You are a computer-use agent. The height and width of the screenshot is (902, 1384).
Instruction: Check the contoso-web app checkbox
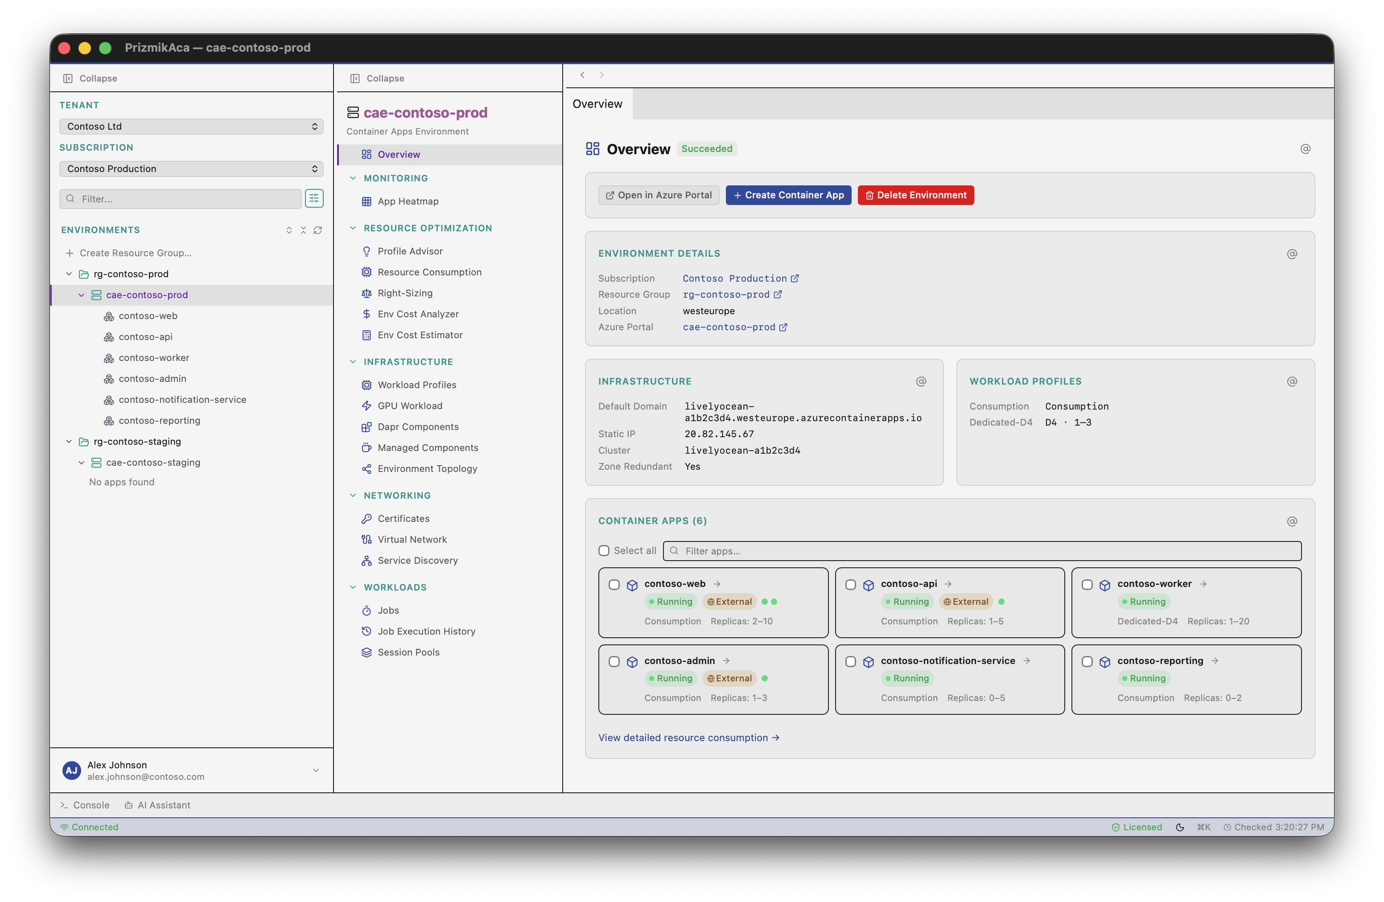coord(614,585)
